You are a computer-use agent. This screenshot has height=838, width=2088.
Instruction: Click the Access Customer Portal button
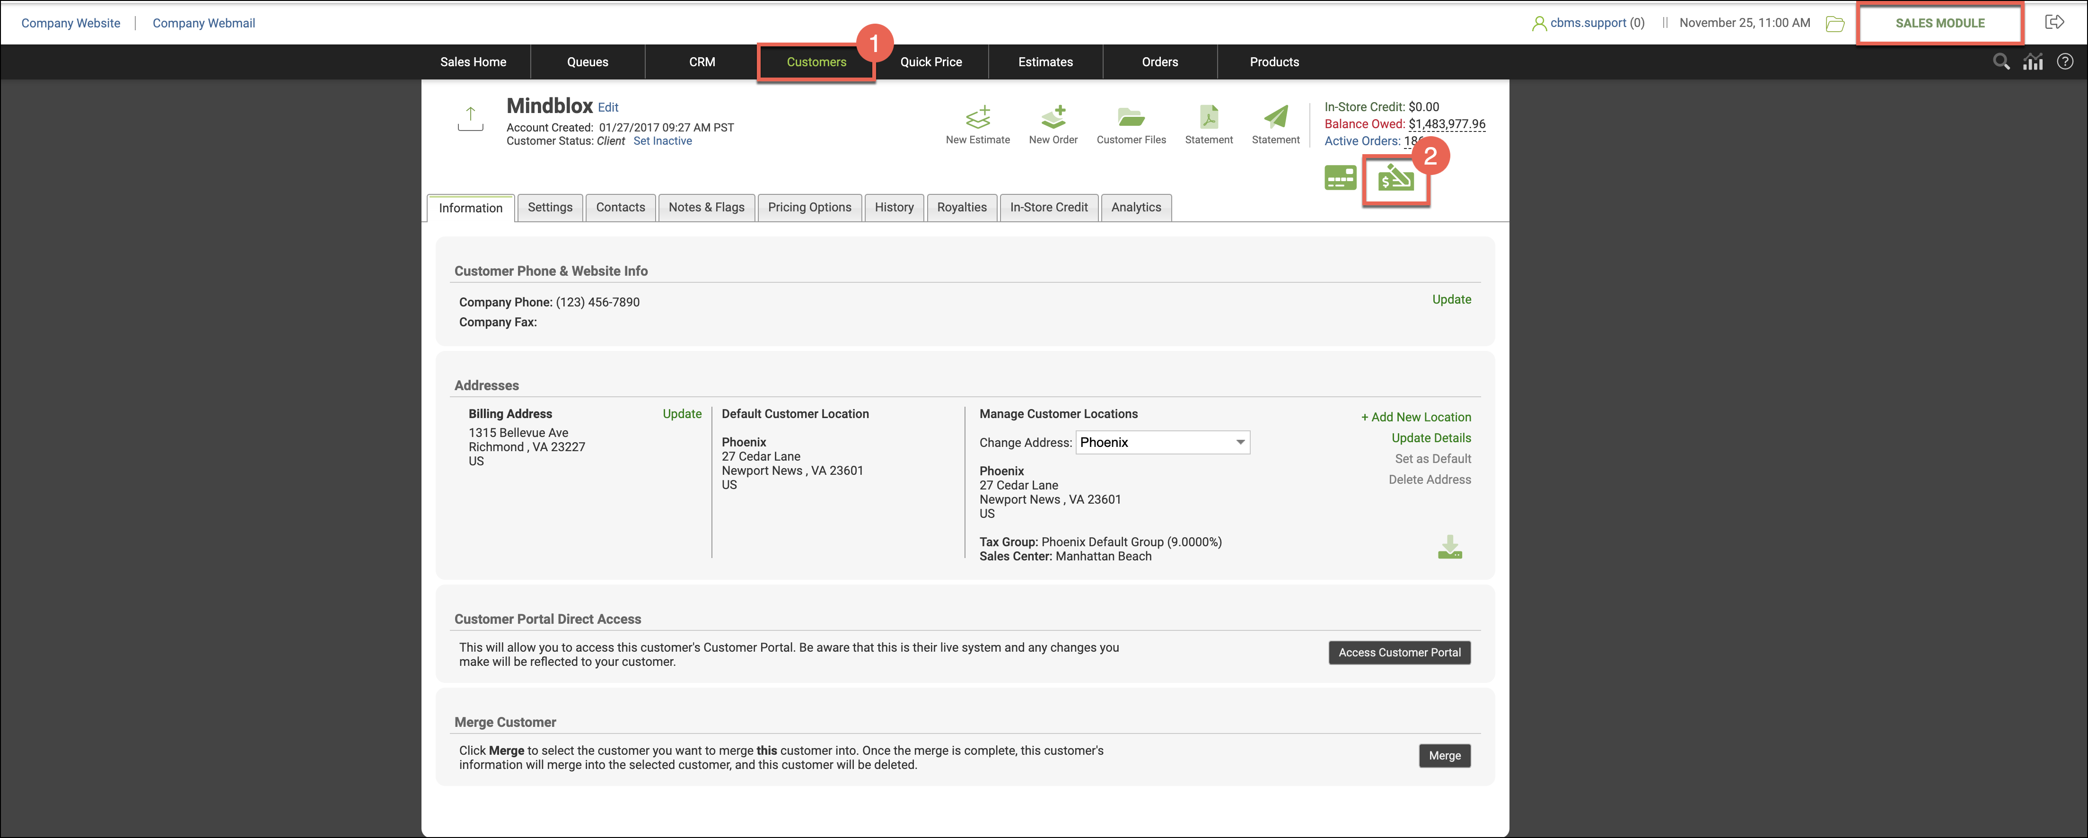[x=1399, y=653]
